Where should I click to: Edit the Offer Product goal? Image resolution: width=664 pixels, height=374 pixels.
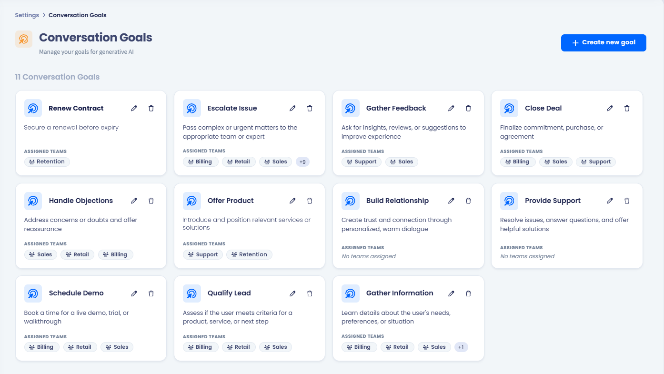(292, 201)
